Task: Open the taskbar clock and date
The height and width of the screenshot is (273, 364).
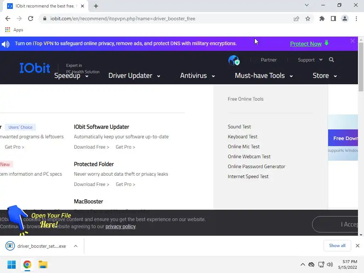Action: click(348, 264)
